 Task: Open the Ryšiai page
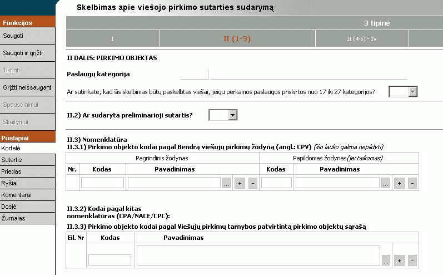(x=27, y=183)
